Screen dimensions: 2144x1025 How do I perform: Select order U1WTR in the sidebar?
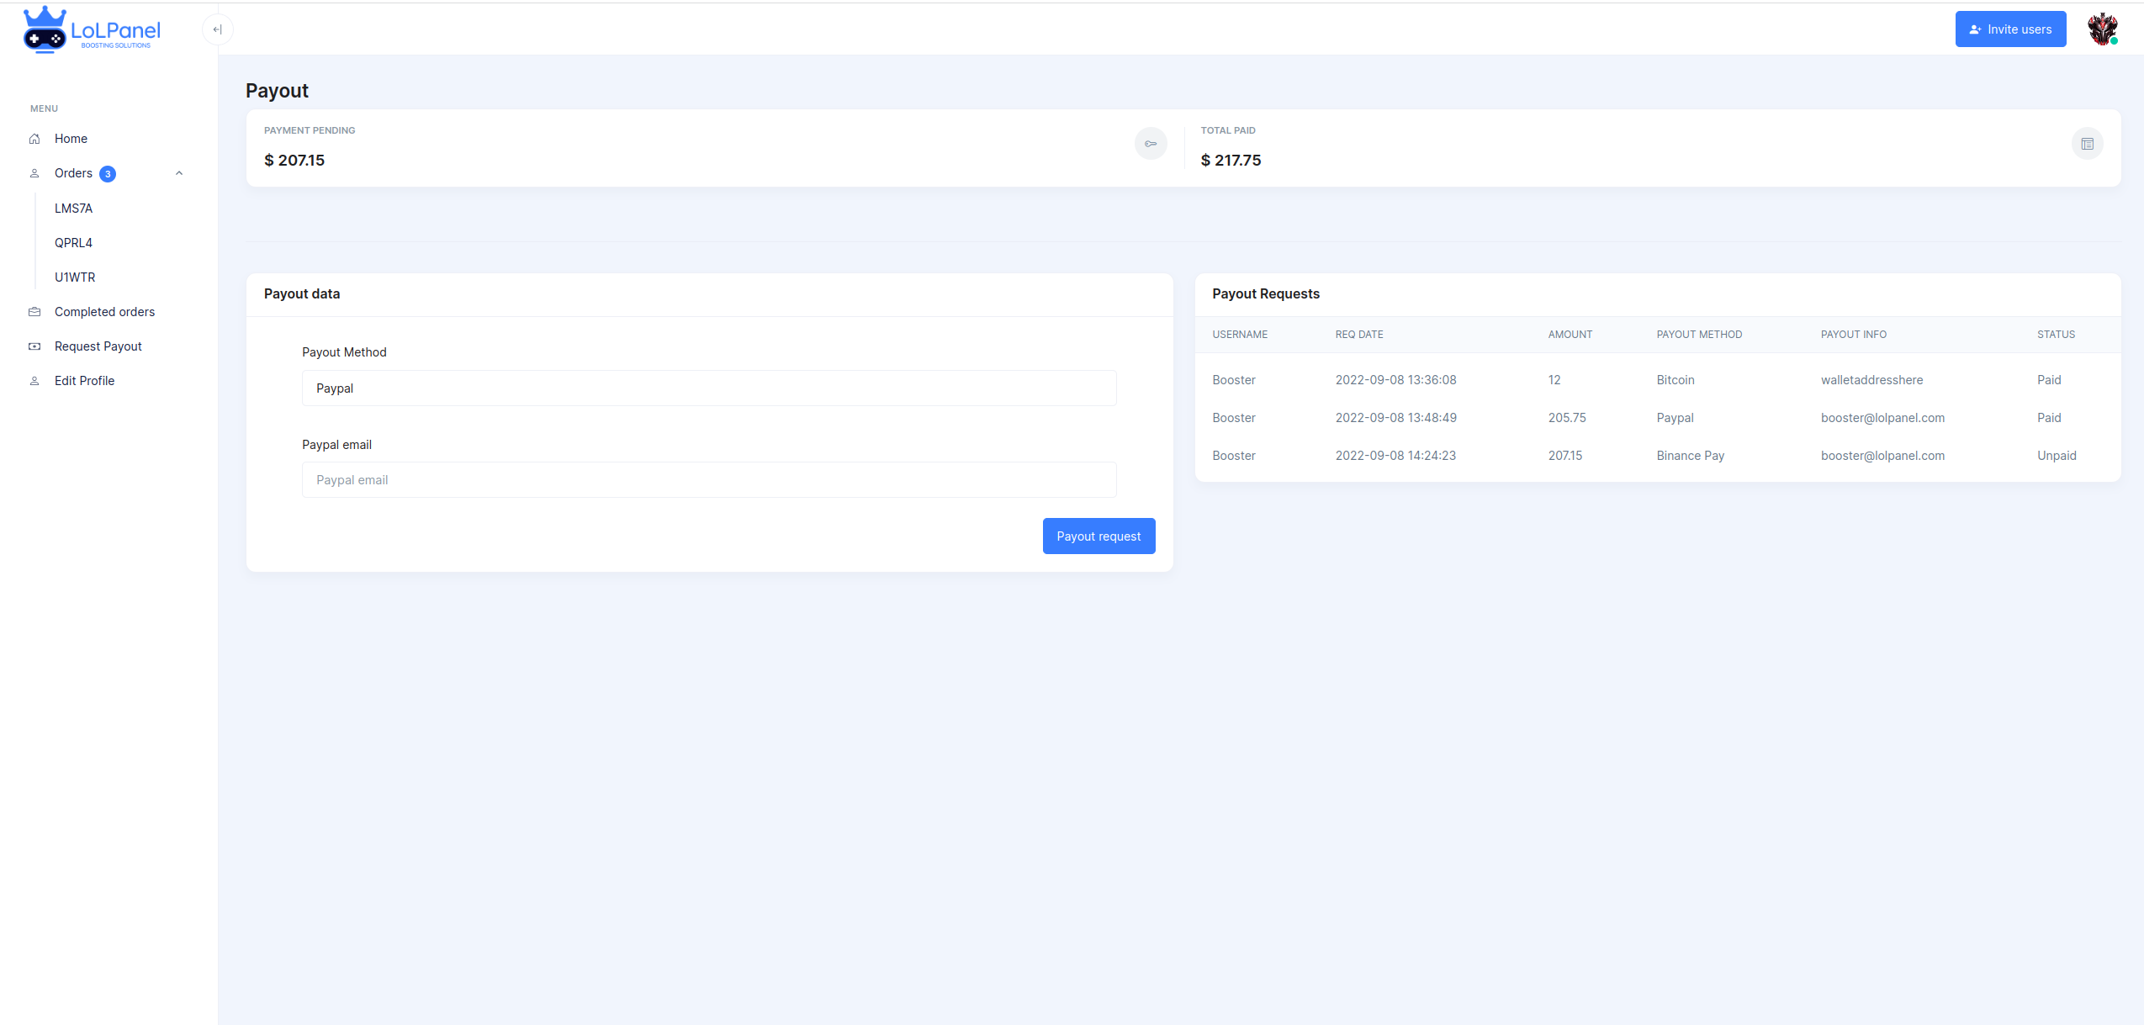pyautogui.click(x=75, y=277)
